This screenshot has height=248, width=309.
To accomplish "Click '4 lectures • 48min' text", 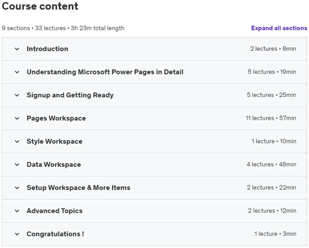I will tap(271, 164).
